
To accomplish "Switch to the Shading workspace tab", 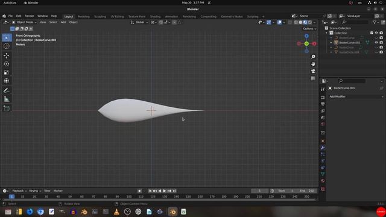I will [155, 16].
